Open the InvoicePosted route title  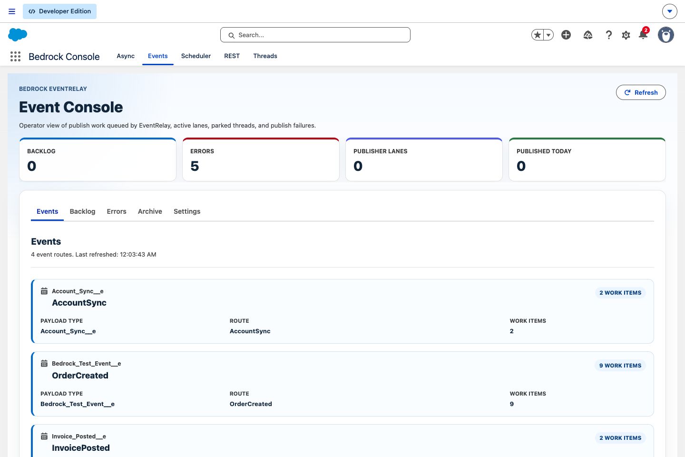[81, 448]
